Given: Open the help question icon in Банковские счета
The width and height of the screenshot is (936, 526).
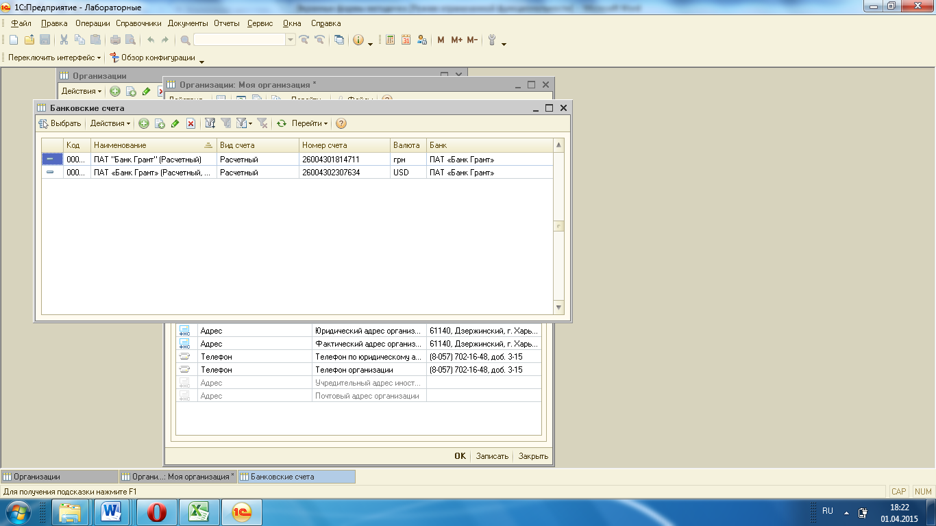Looking at the screenshot, I should point(341,123).
